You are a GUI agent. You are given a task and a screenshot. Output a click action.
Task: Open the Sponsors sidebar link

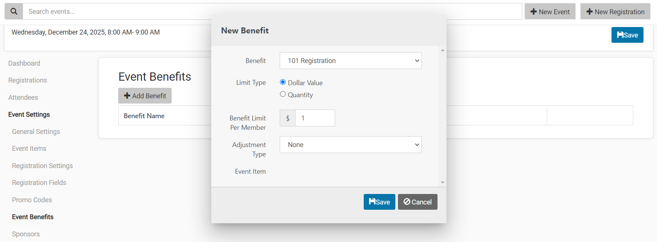(x=26, y=234)
